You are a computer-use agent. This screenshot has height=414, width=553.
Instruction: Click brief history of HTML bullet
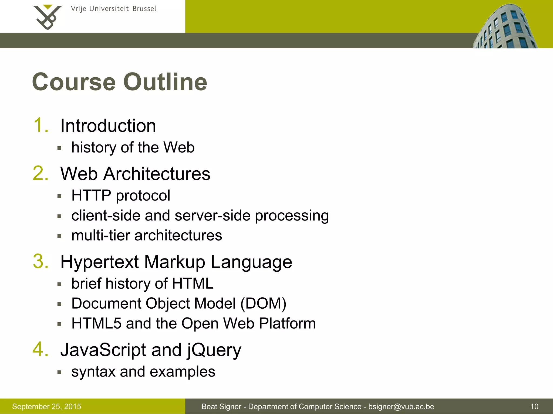click(x=142, y=284)
